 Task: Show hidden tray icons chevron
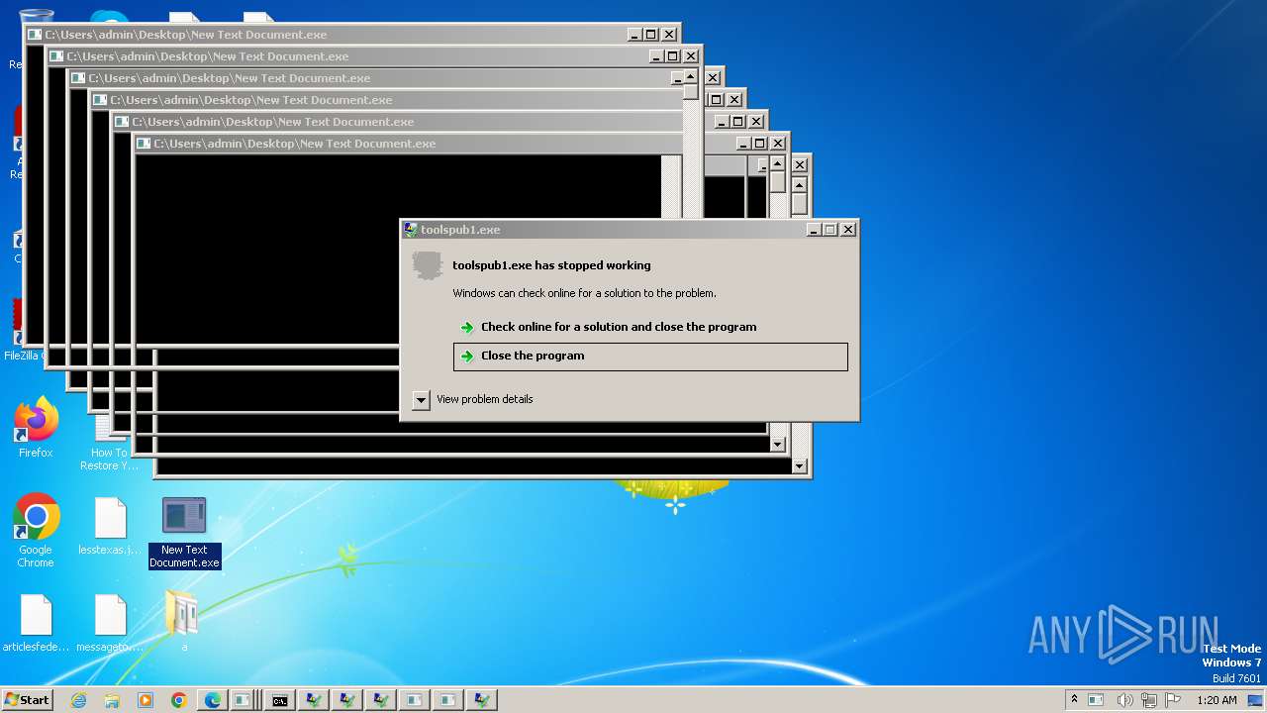pos(1074,699)
